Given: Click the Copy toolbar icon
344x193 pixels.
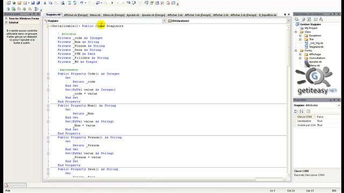Looking at the screenshot, I should tap(50, 3).
